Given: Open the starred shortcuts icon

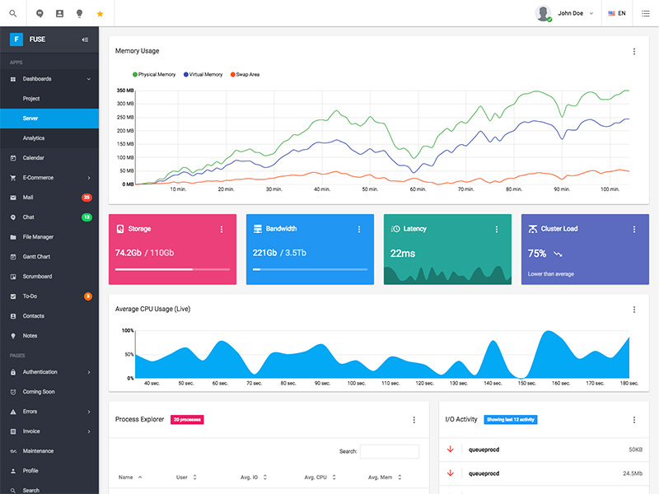Looking at the screenshot, I should click(x=100, y=14).
